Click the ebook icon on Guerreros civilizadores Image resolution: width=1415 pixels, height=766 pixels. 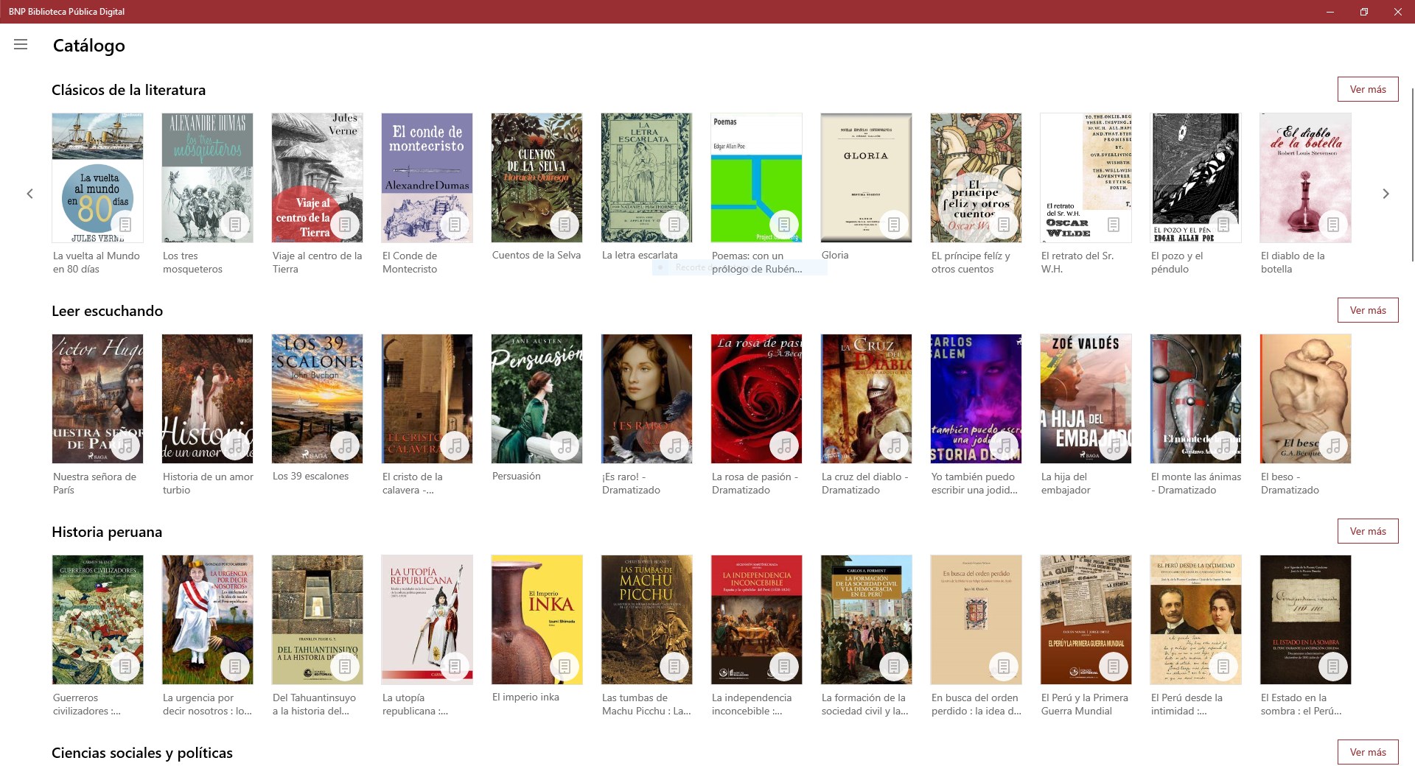point(125,667)
